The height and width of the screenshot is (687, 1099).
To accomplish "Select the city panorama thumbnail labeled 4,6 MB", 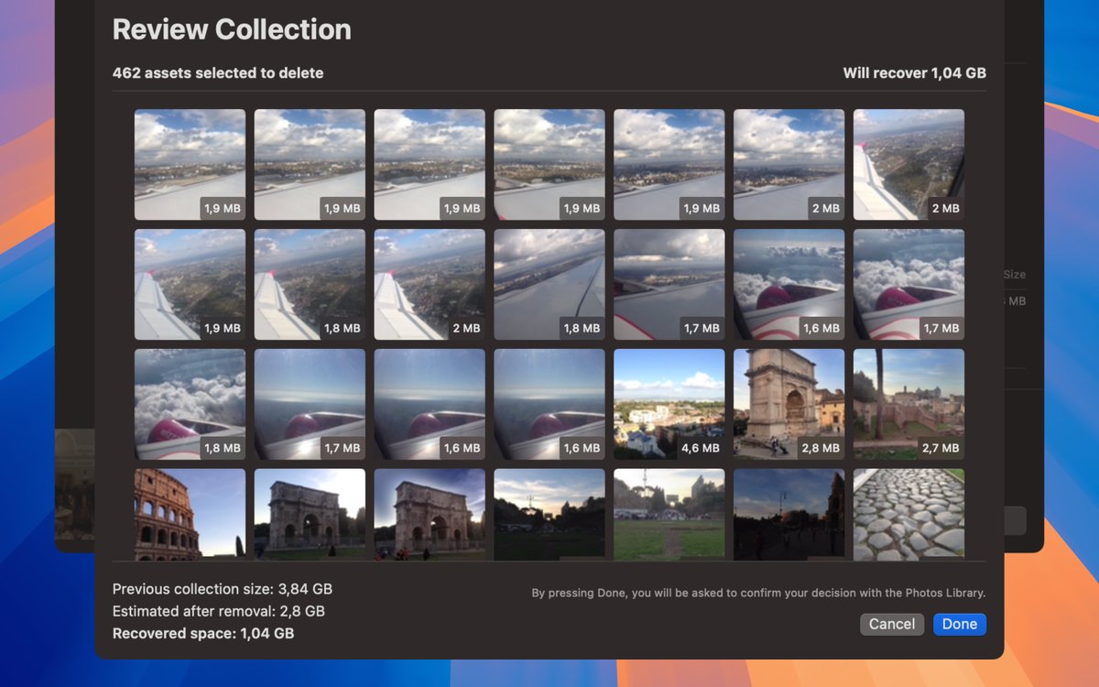I will [x=669, y=404].
